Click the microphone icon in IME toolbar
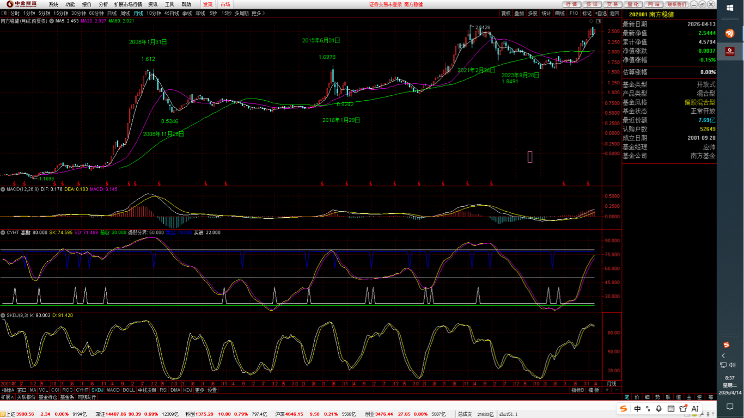744x418 pixels. (659, 409)
